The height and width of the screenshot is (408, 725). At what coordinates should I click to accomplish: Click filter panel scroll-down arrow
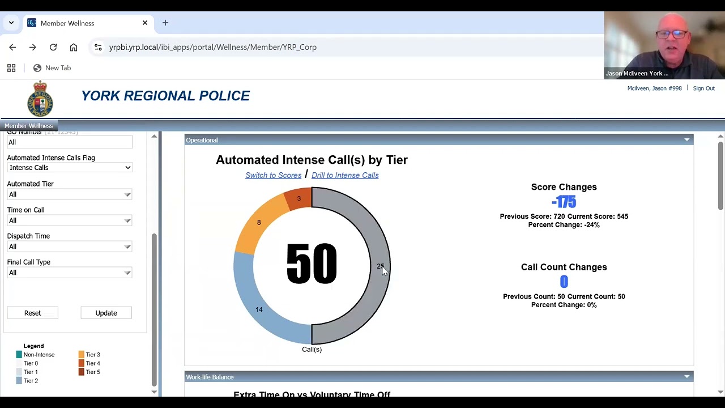click(x=154, y=392)
